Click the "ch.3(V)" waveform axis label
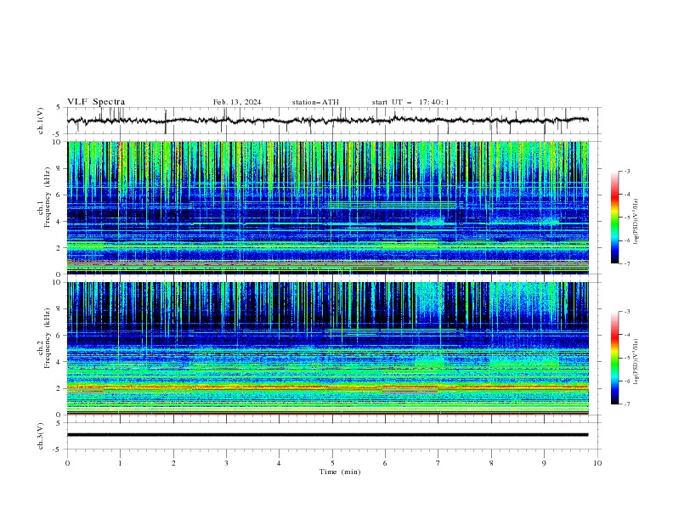The image size is (673, 520). (41, 436)
